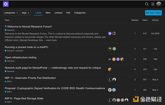The width and height of the screenshot is (165, 105).
Task: Open Running a pruned node on a miniPC
Action: pos(26,47)
